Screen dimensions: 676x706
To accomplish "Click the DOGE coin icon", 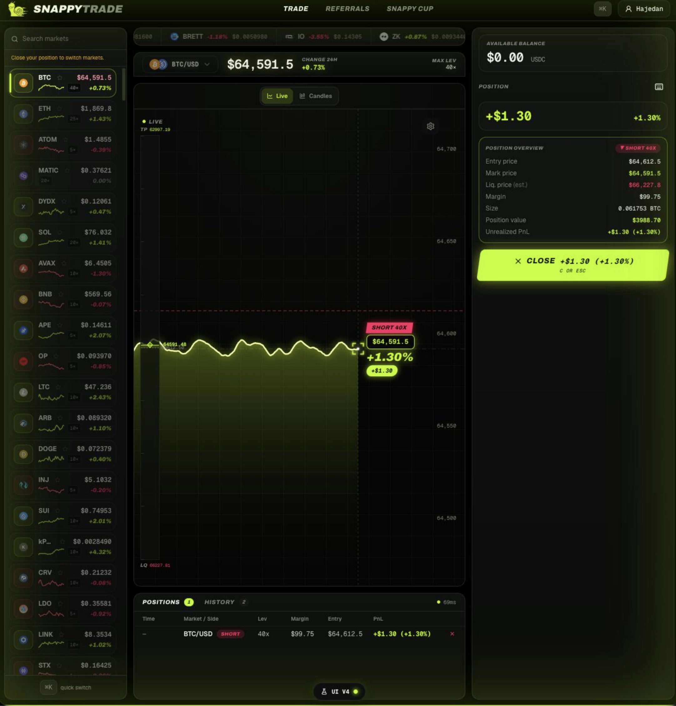I will pyautogui.click(x=23, y=454).
